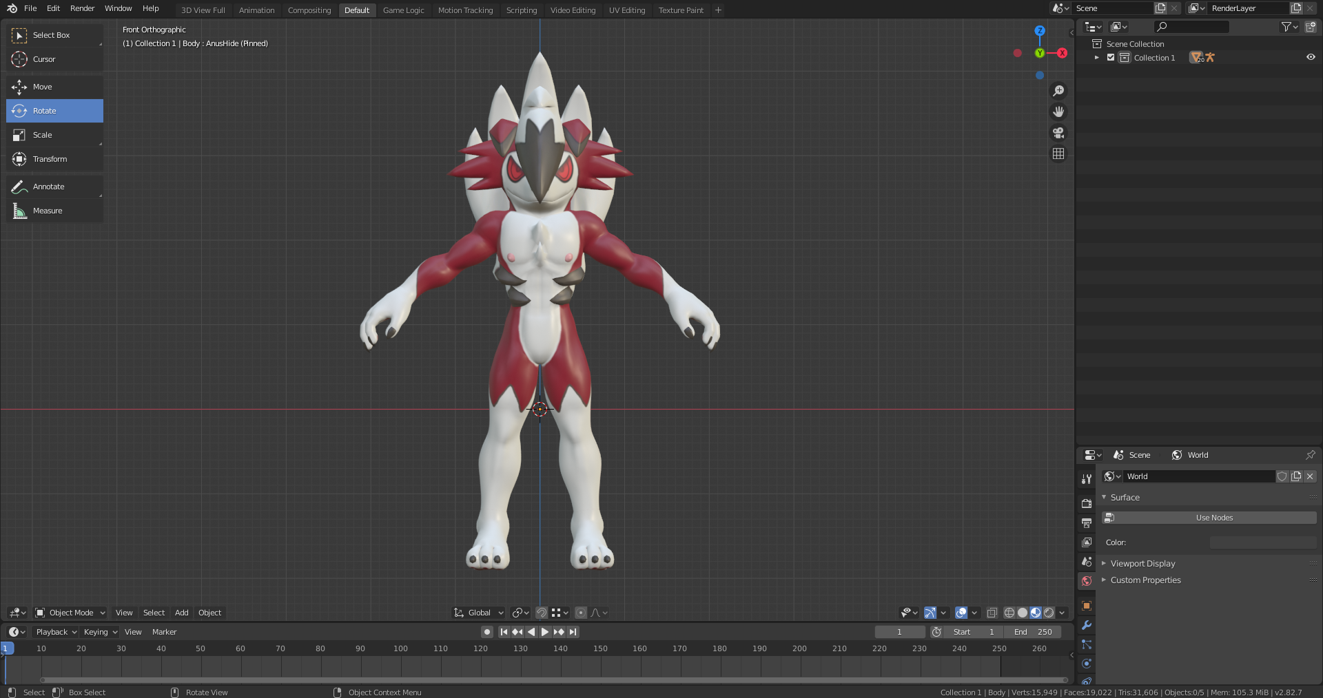Toggle viewport gizmos display
The width and height of the screenshot is (1323, 698).
tap(930, 613)
